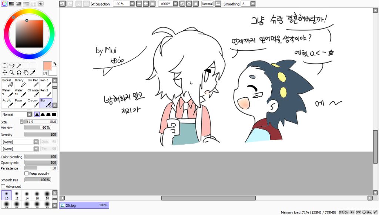379x215 pixels.
Task: Open the zoom percentage dropdown
Action: pyautogui.click(x=132, y=4)
